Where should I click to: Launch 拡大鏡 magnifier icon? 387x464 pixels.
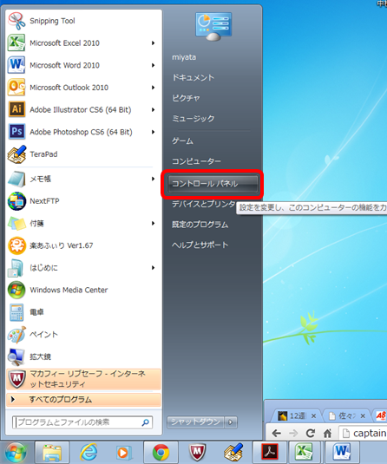[x=16, y=356]
